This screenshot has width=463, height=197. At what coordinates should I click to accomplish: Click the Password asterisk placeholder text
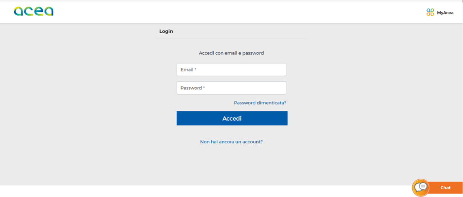point(193,88)
